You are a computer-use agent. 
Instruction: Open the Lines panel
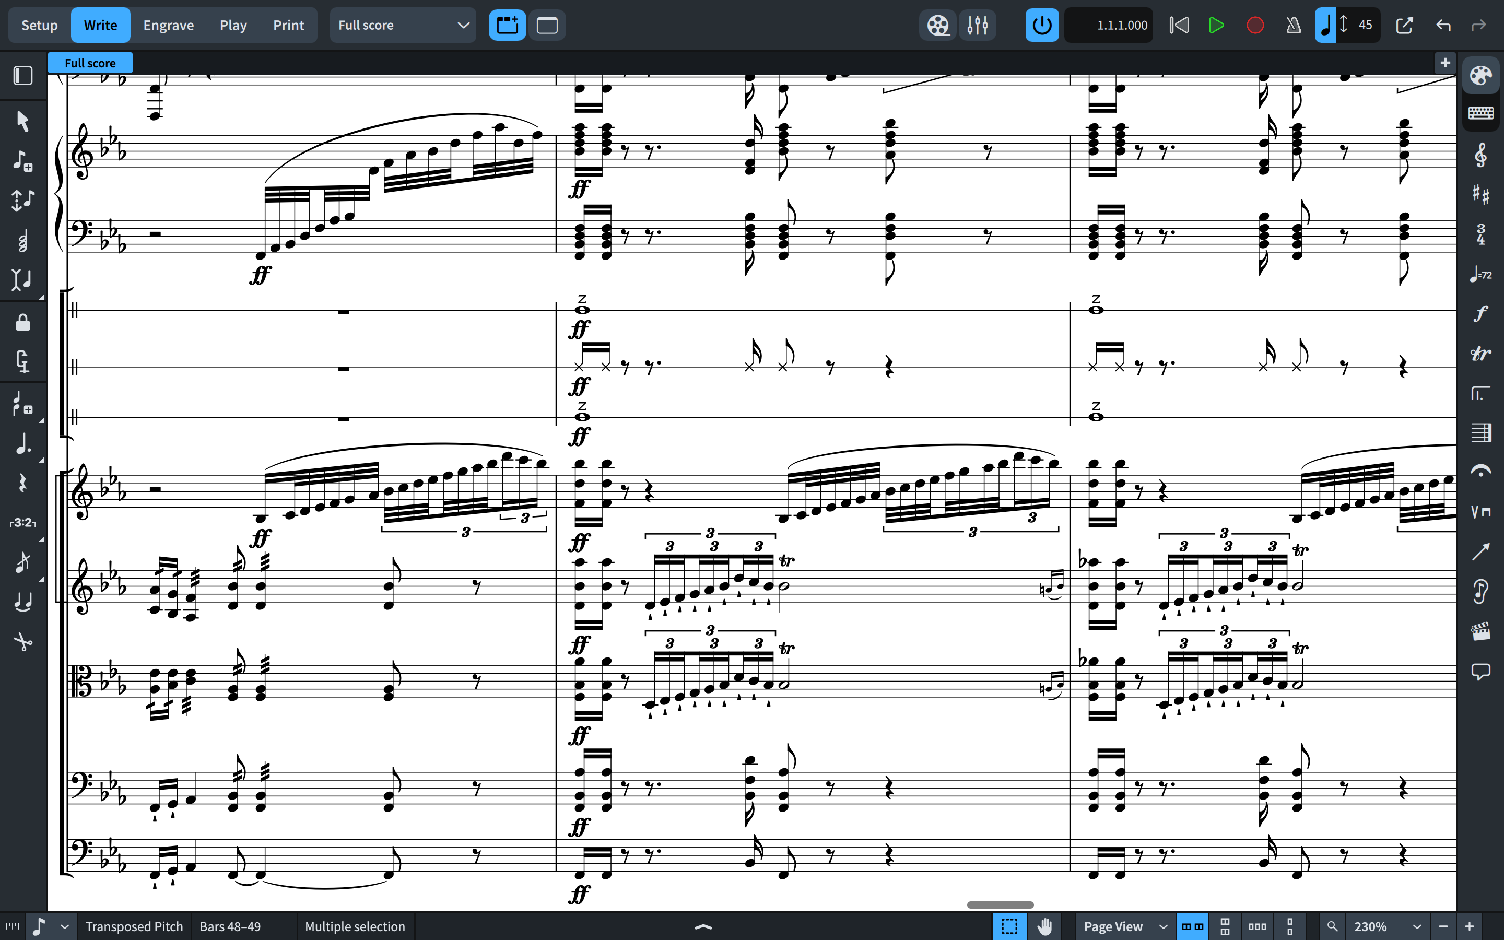coord(1480,551)
